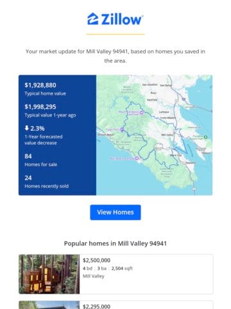Click the $1,998,295 value one year ago
This screenshot has width=231, height=309.
[x=40, y=107]
